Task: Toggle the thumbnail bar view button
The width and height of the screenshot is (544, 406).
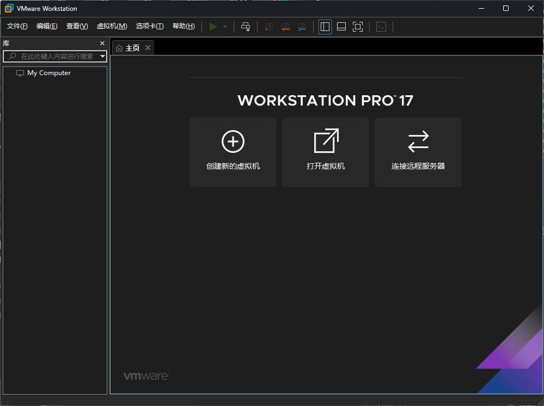Action: pyautogui.click(x=341, y=27)
